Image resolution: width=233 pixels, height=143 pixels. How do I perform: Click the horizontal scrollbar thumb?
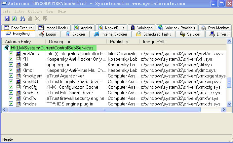(104, 109)
